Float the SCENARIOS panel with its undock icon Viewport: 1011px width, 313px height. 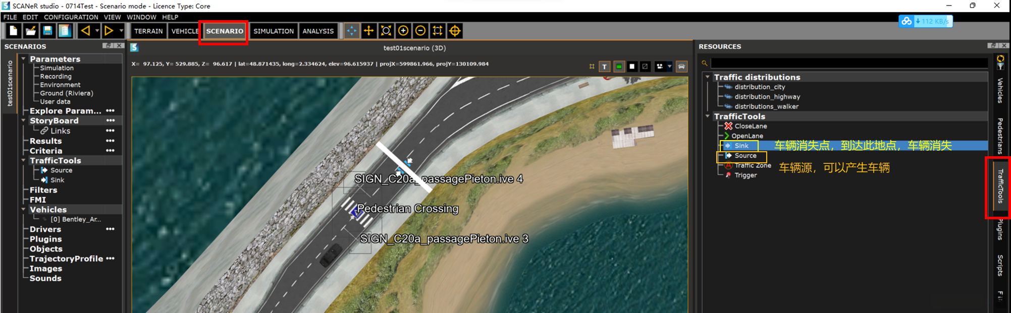tap(107, 46)
